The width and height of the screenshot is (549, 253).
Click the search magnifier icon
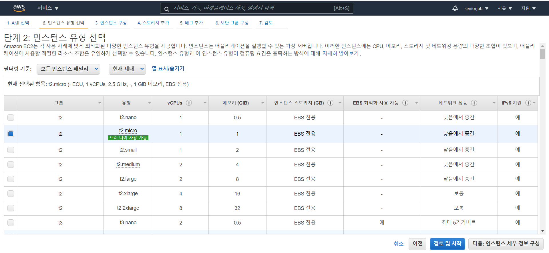pyautogui.click(x=167, y=9)
